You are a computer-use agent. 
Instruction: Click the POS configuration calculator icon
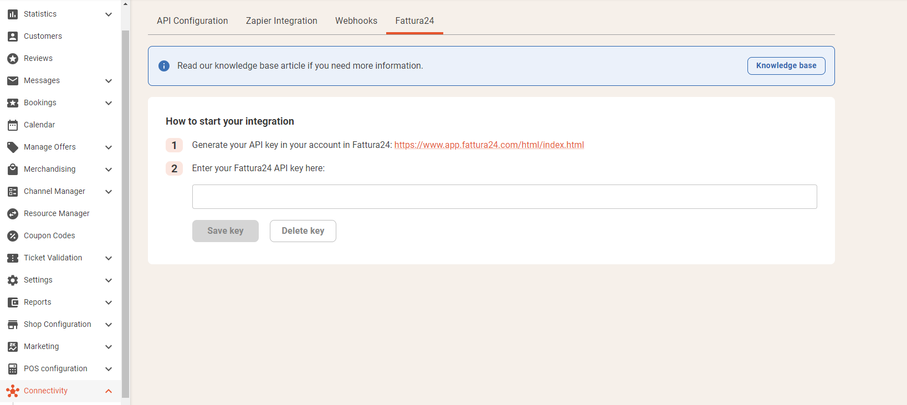pyautogui.click(x=13, y=369)
